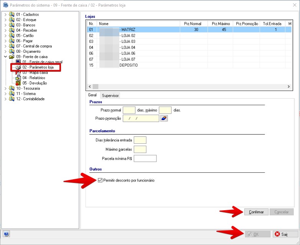
Task: Sort by the Nome column header
Action: (x=138, y=24)
